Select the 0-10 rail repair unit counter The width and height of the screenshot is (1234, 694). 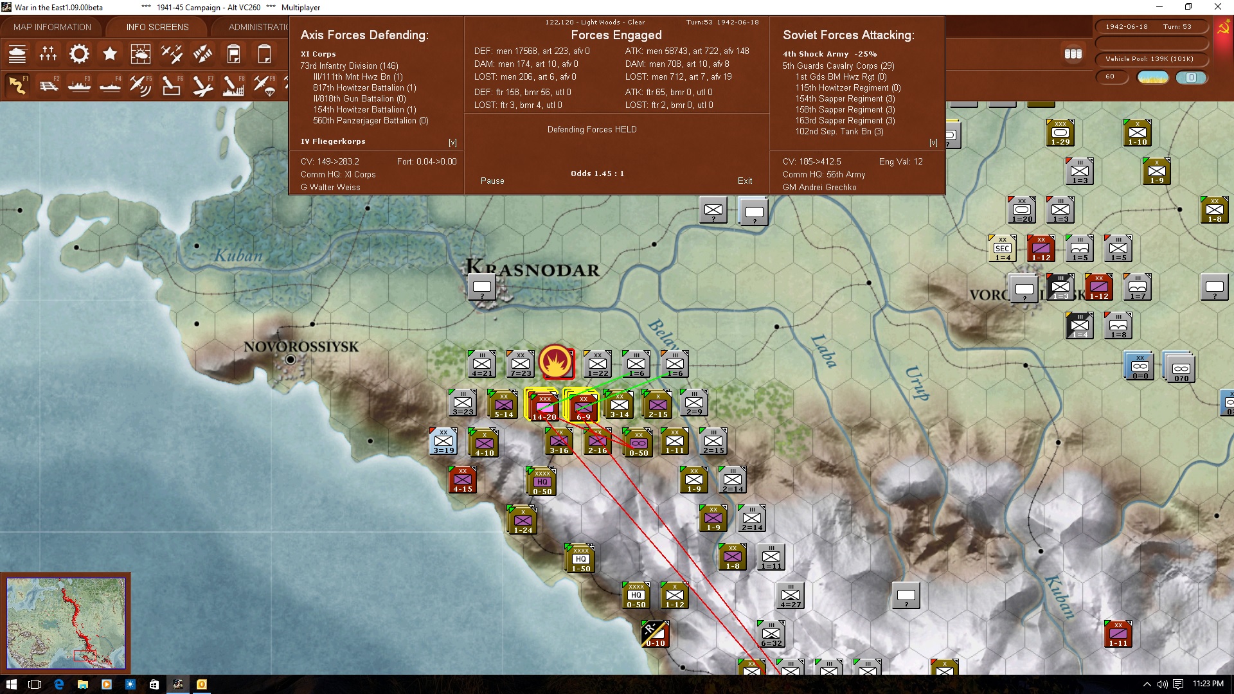tap(655, 634)
